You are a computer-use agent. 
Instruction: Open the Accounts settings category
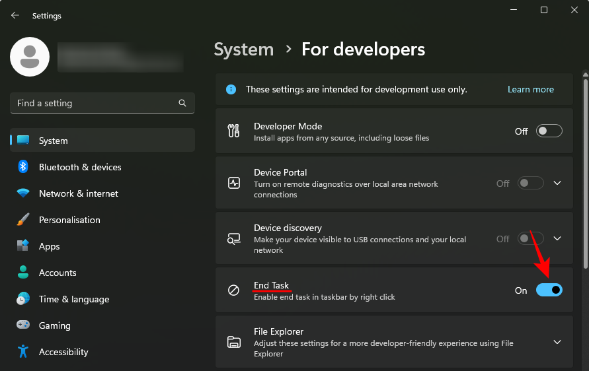[x=58, y=273]
